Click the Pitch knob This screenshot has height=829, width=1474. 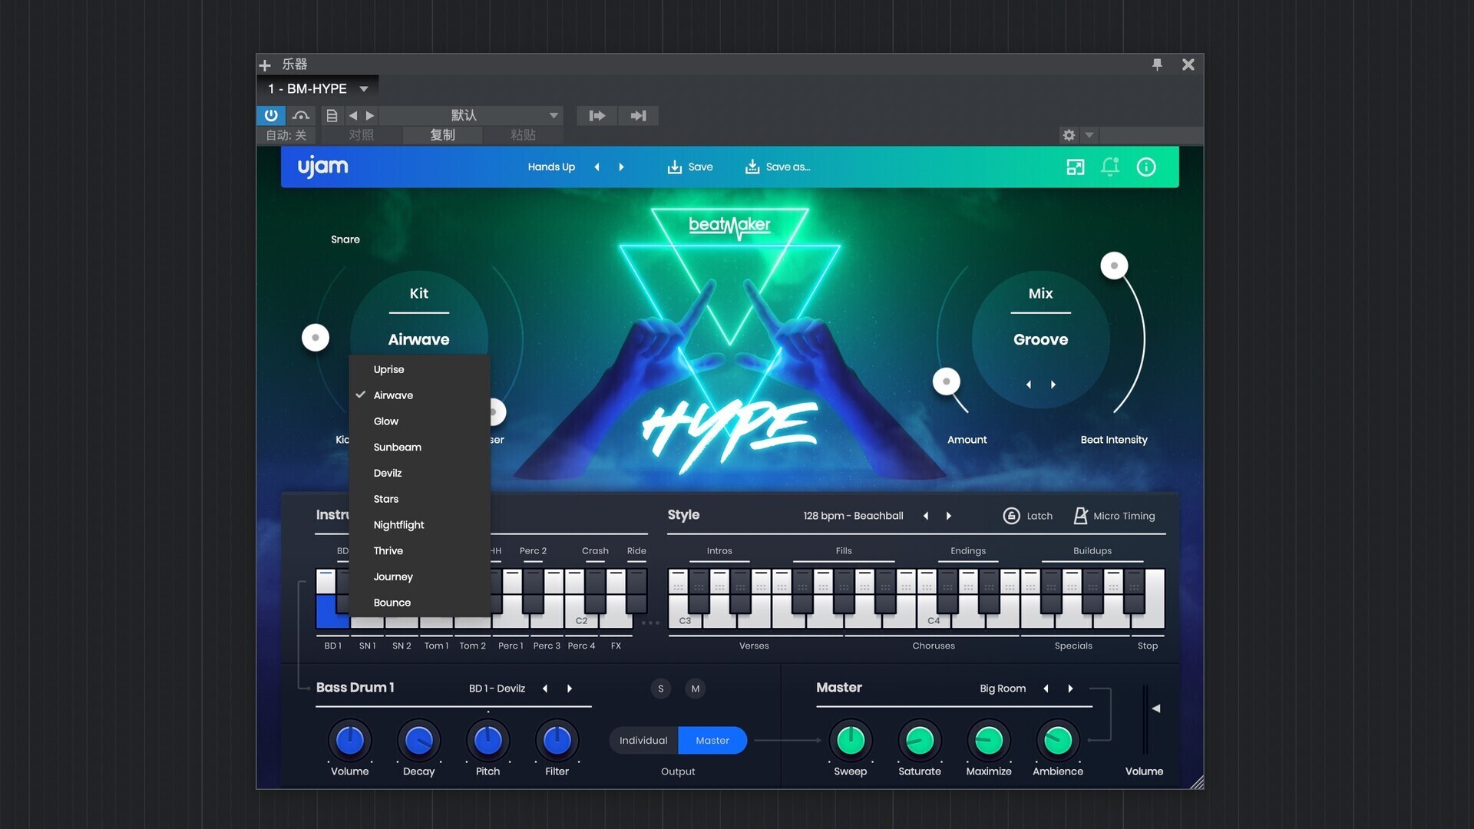click(488, 741)
